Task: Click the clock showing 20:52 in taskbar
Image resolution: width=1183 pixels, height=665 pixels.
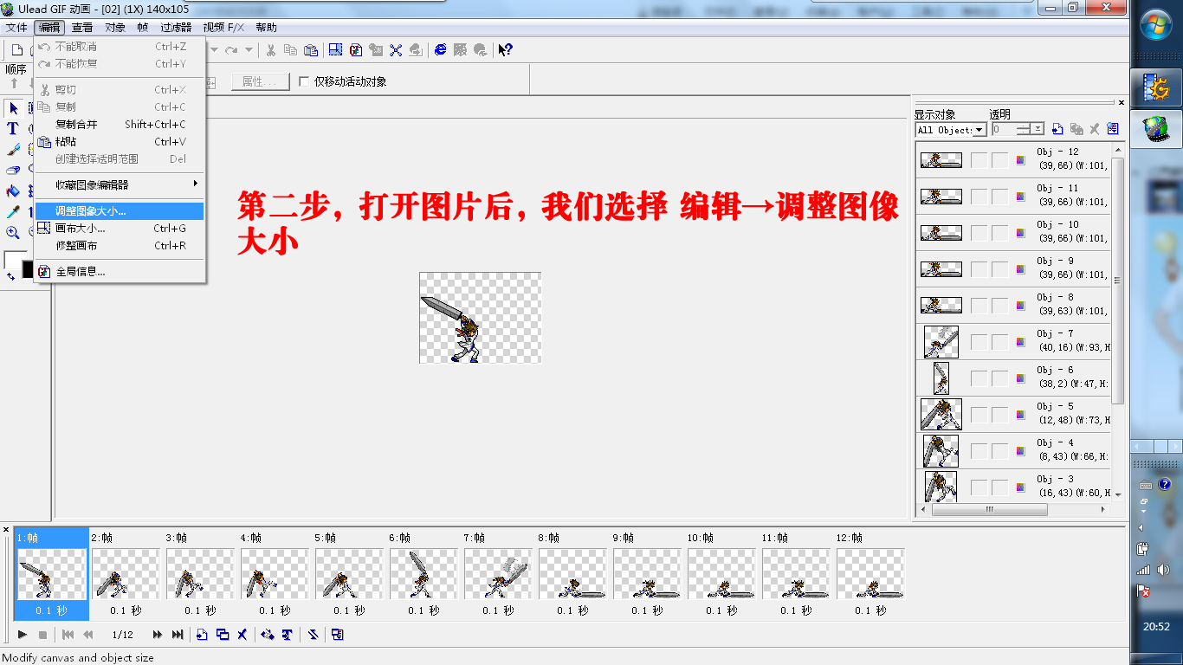Action: 1156,627
